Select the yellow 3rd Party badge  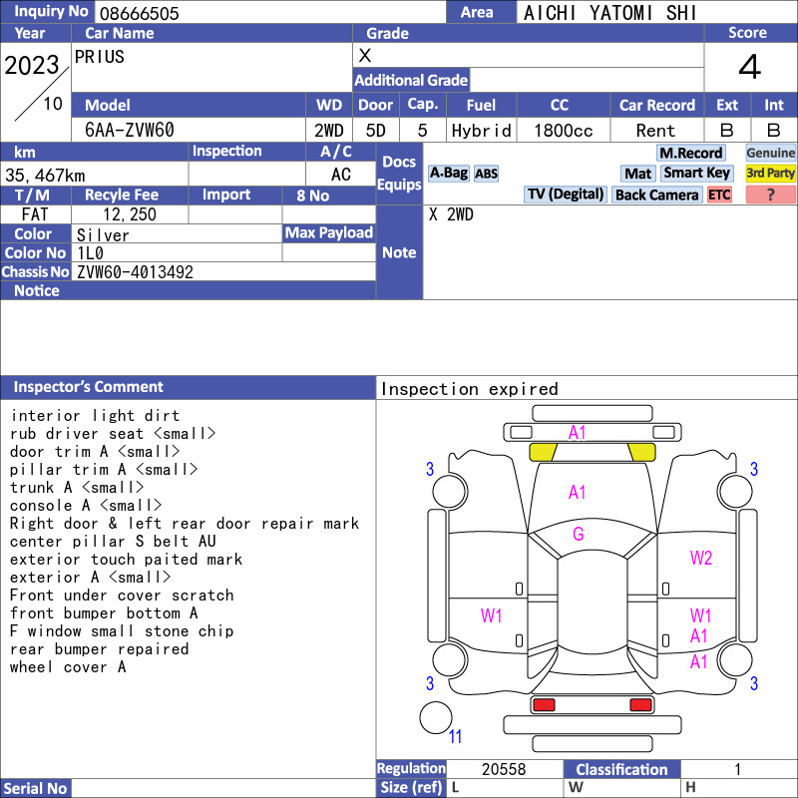point(770,173)
